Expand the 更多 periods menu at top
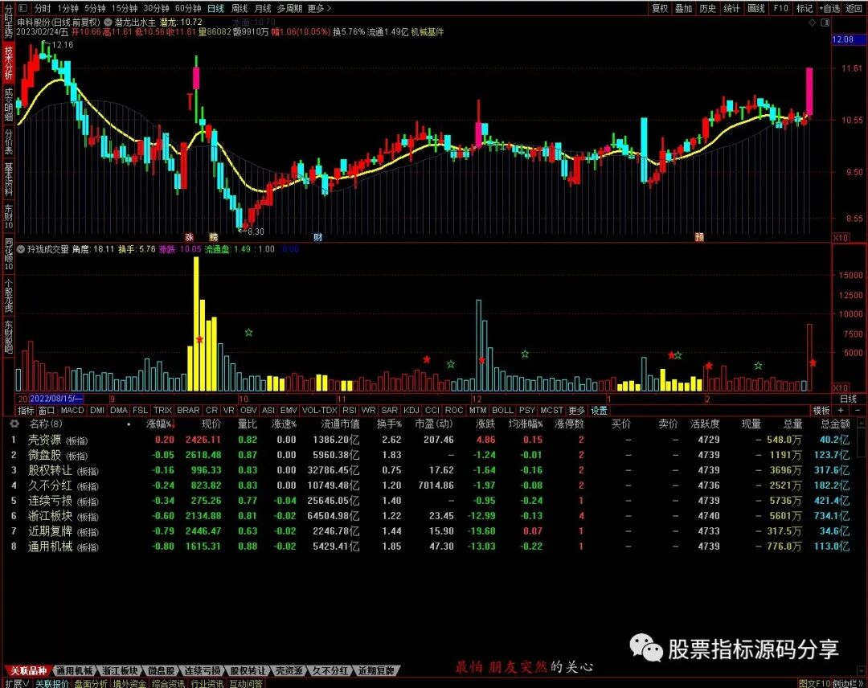Image resolution: width=868 pixels, height=688 pixels. [x=319, y=8]
